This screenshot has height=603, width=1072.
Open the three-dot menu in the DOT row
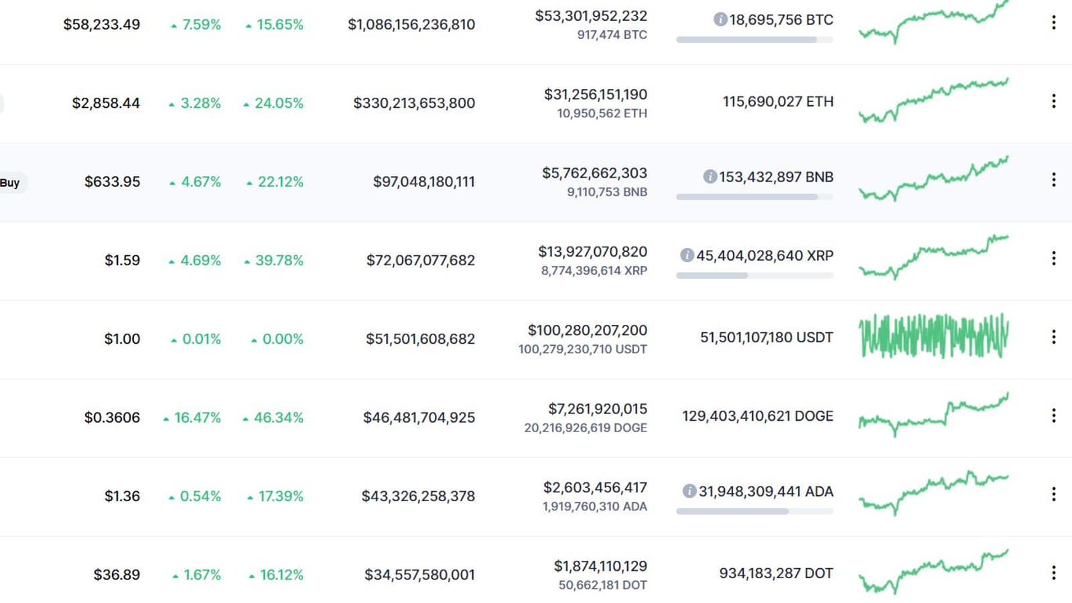click(x=1053, y=573)
